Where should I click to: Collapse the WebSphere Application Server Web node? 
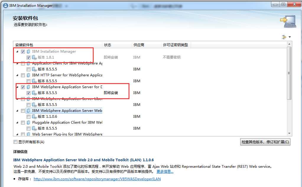coord(17,111)
